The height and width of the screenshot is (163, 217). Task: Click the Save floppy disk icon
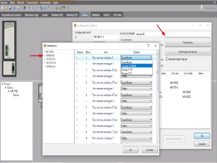10,8
